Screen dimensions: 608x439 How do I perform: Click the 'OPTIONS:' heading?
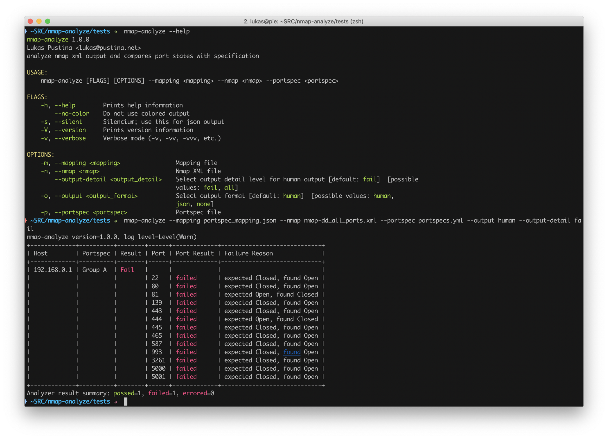tap(41, 154)
